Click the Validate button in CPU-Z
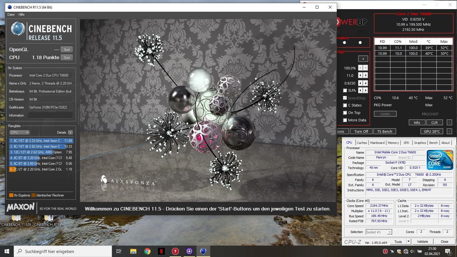The width and height of the screenshot is (457, 257). 422,242
